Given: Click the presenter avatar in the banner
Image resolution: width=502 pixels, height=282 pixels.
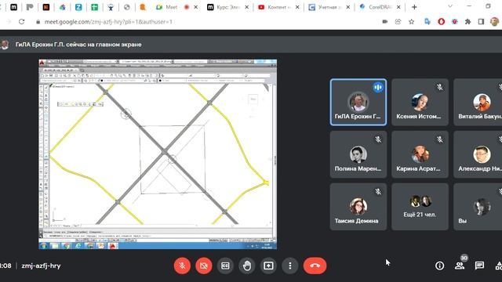Looking at the screenshot, I should (5, 45).
